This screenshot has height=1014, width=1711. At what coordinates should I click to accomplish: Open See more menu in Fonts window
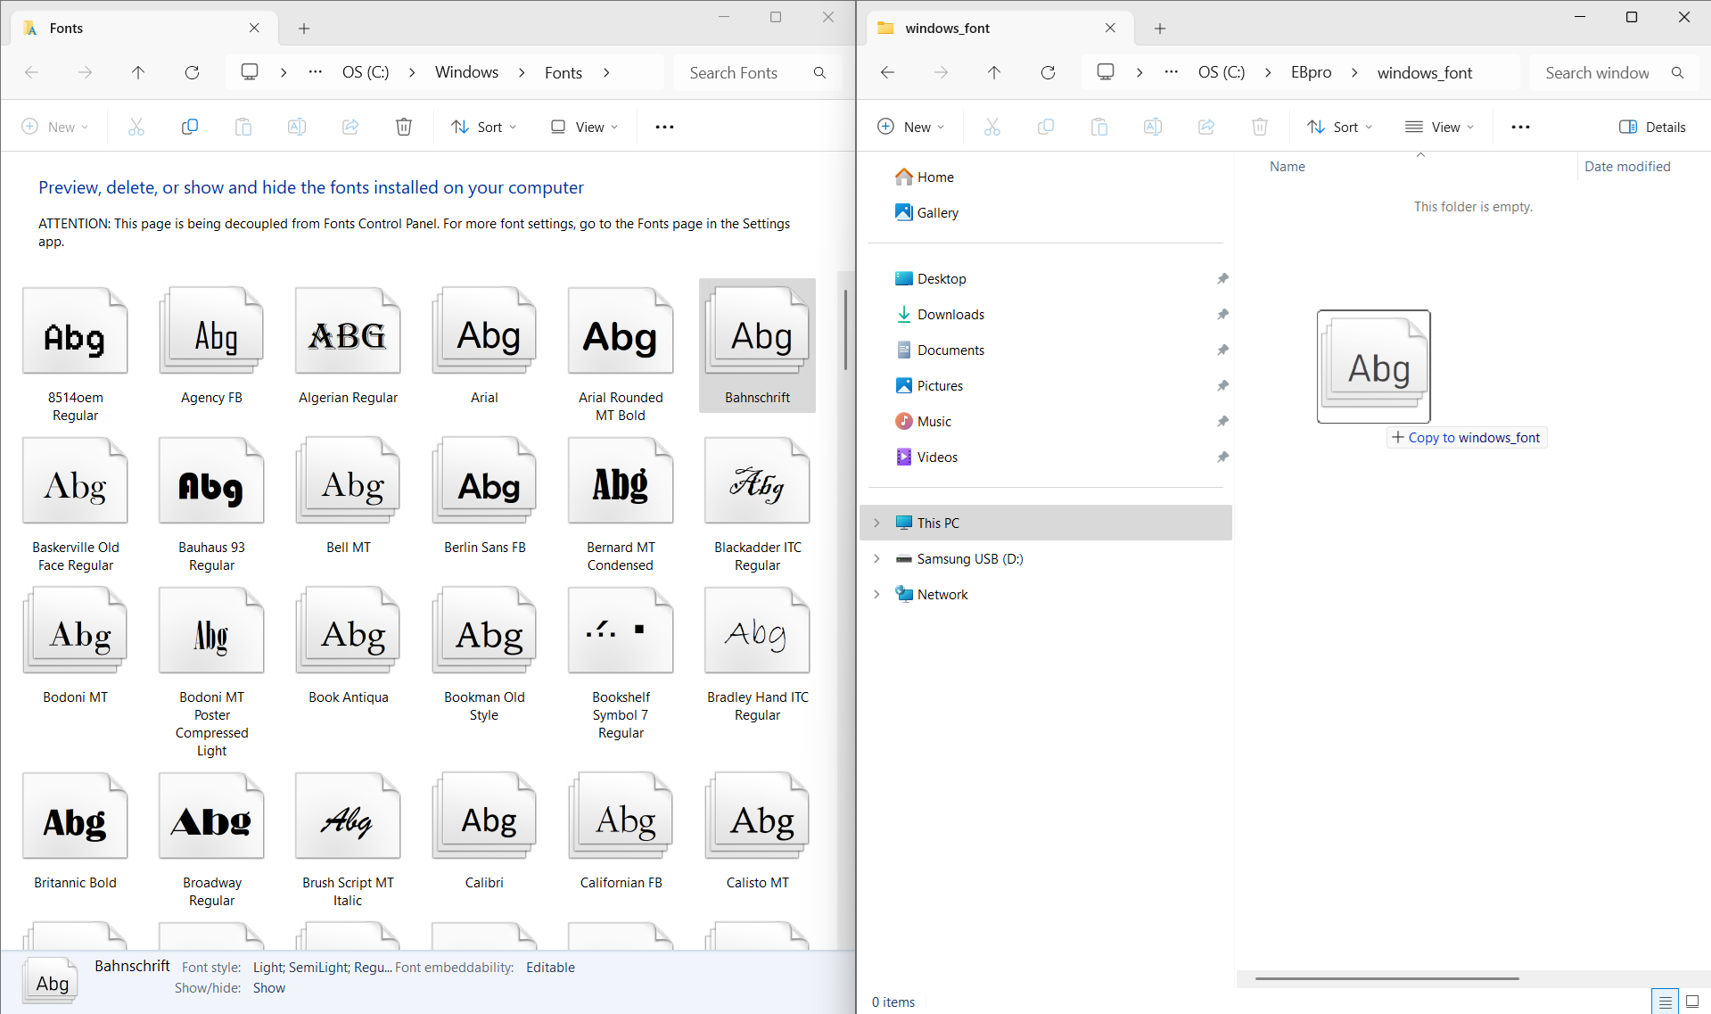click(664, 127)
